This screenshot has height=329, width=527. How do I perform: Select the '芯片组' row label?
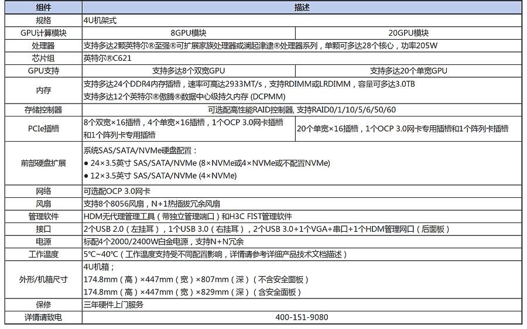click(x=43, y=58)
